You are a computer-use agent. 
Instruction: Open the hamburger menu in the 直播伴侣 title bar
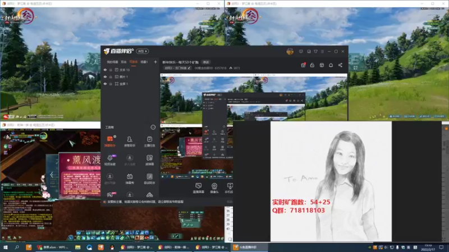click(x=322, y=52)
